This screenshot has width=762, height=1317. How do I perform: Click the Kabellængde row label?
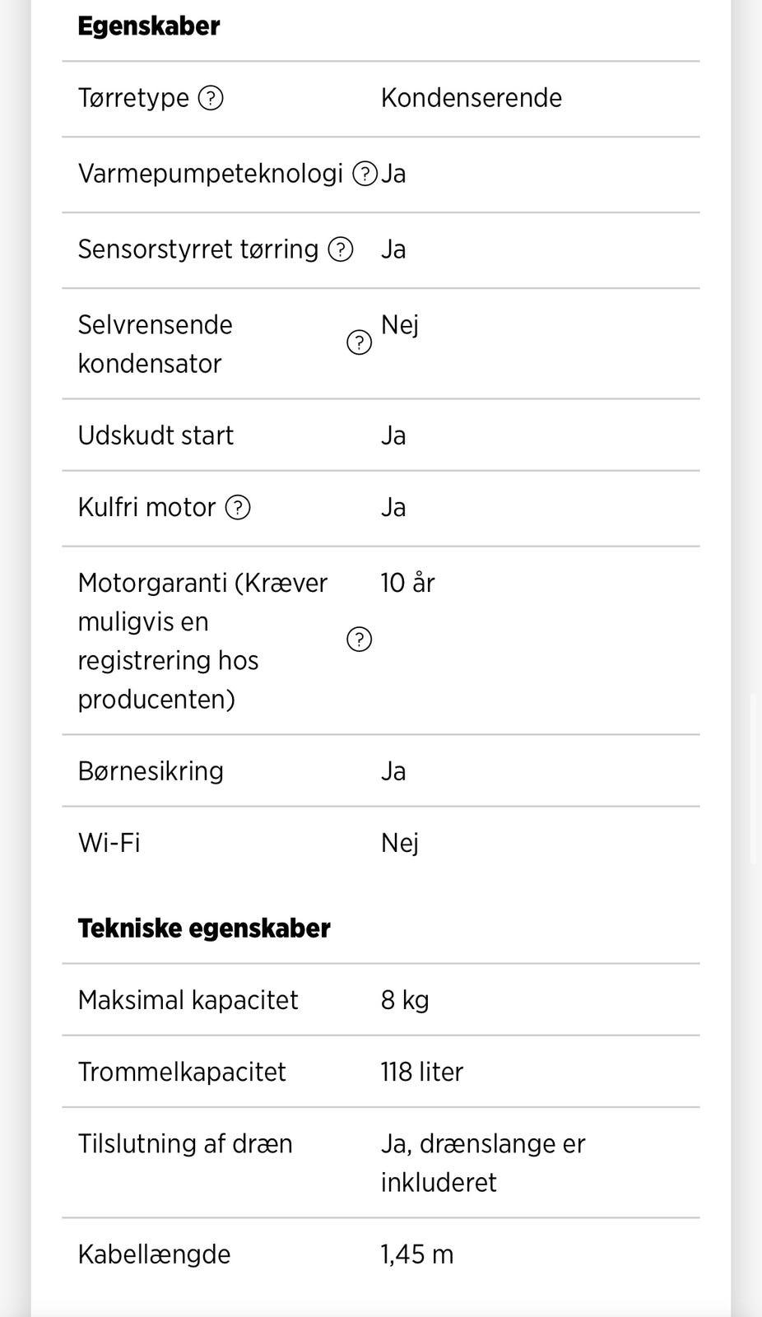coord(154,1254)
